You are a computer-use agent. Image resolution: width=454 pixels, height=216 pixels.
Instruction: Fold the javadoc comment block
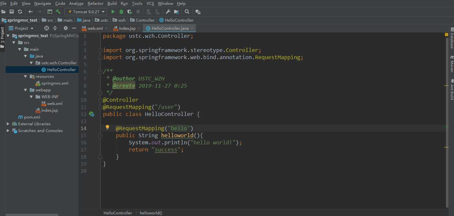(101, 72)
